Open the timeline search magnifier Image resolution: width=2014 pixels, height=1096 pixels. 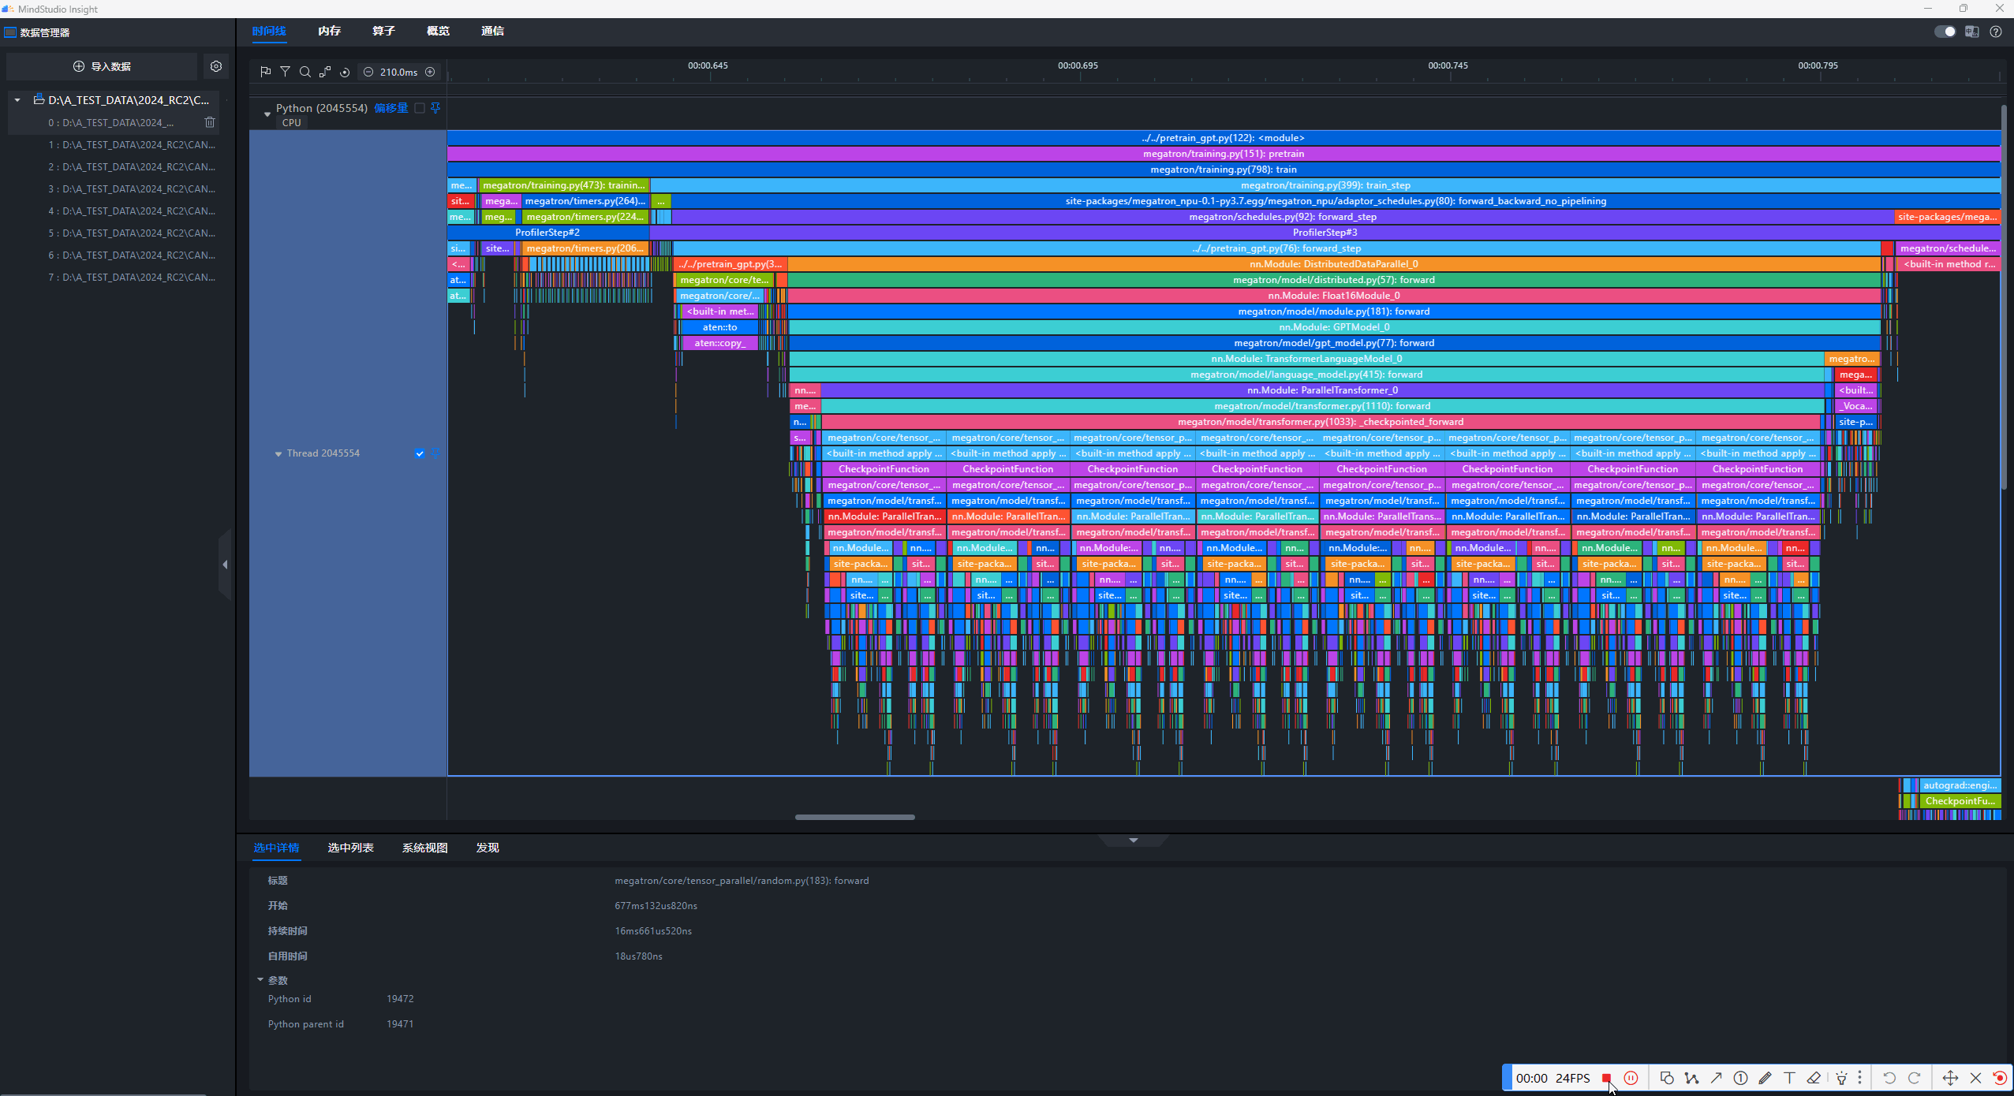click(x=305, y=72)
